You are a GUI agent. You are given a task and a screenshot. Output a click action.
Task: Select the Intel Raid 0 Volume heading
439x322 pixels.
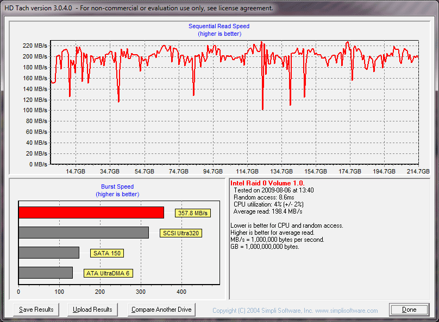[x=267, y=183]
